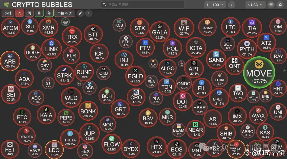Image resolution: width=287 pixels, height=159 pixels.
Task: Click the KAIA -18.6% percentage text
Action: [46, 120]
